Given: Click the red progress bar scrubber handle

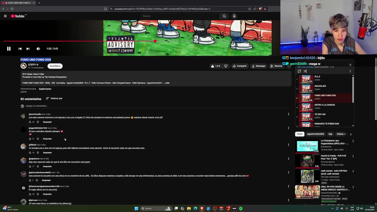Looking at the screenshot, I should 155,41.
